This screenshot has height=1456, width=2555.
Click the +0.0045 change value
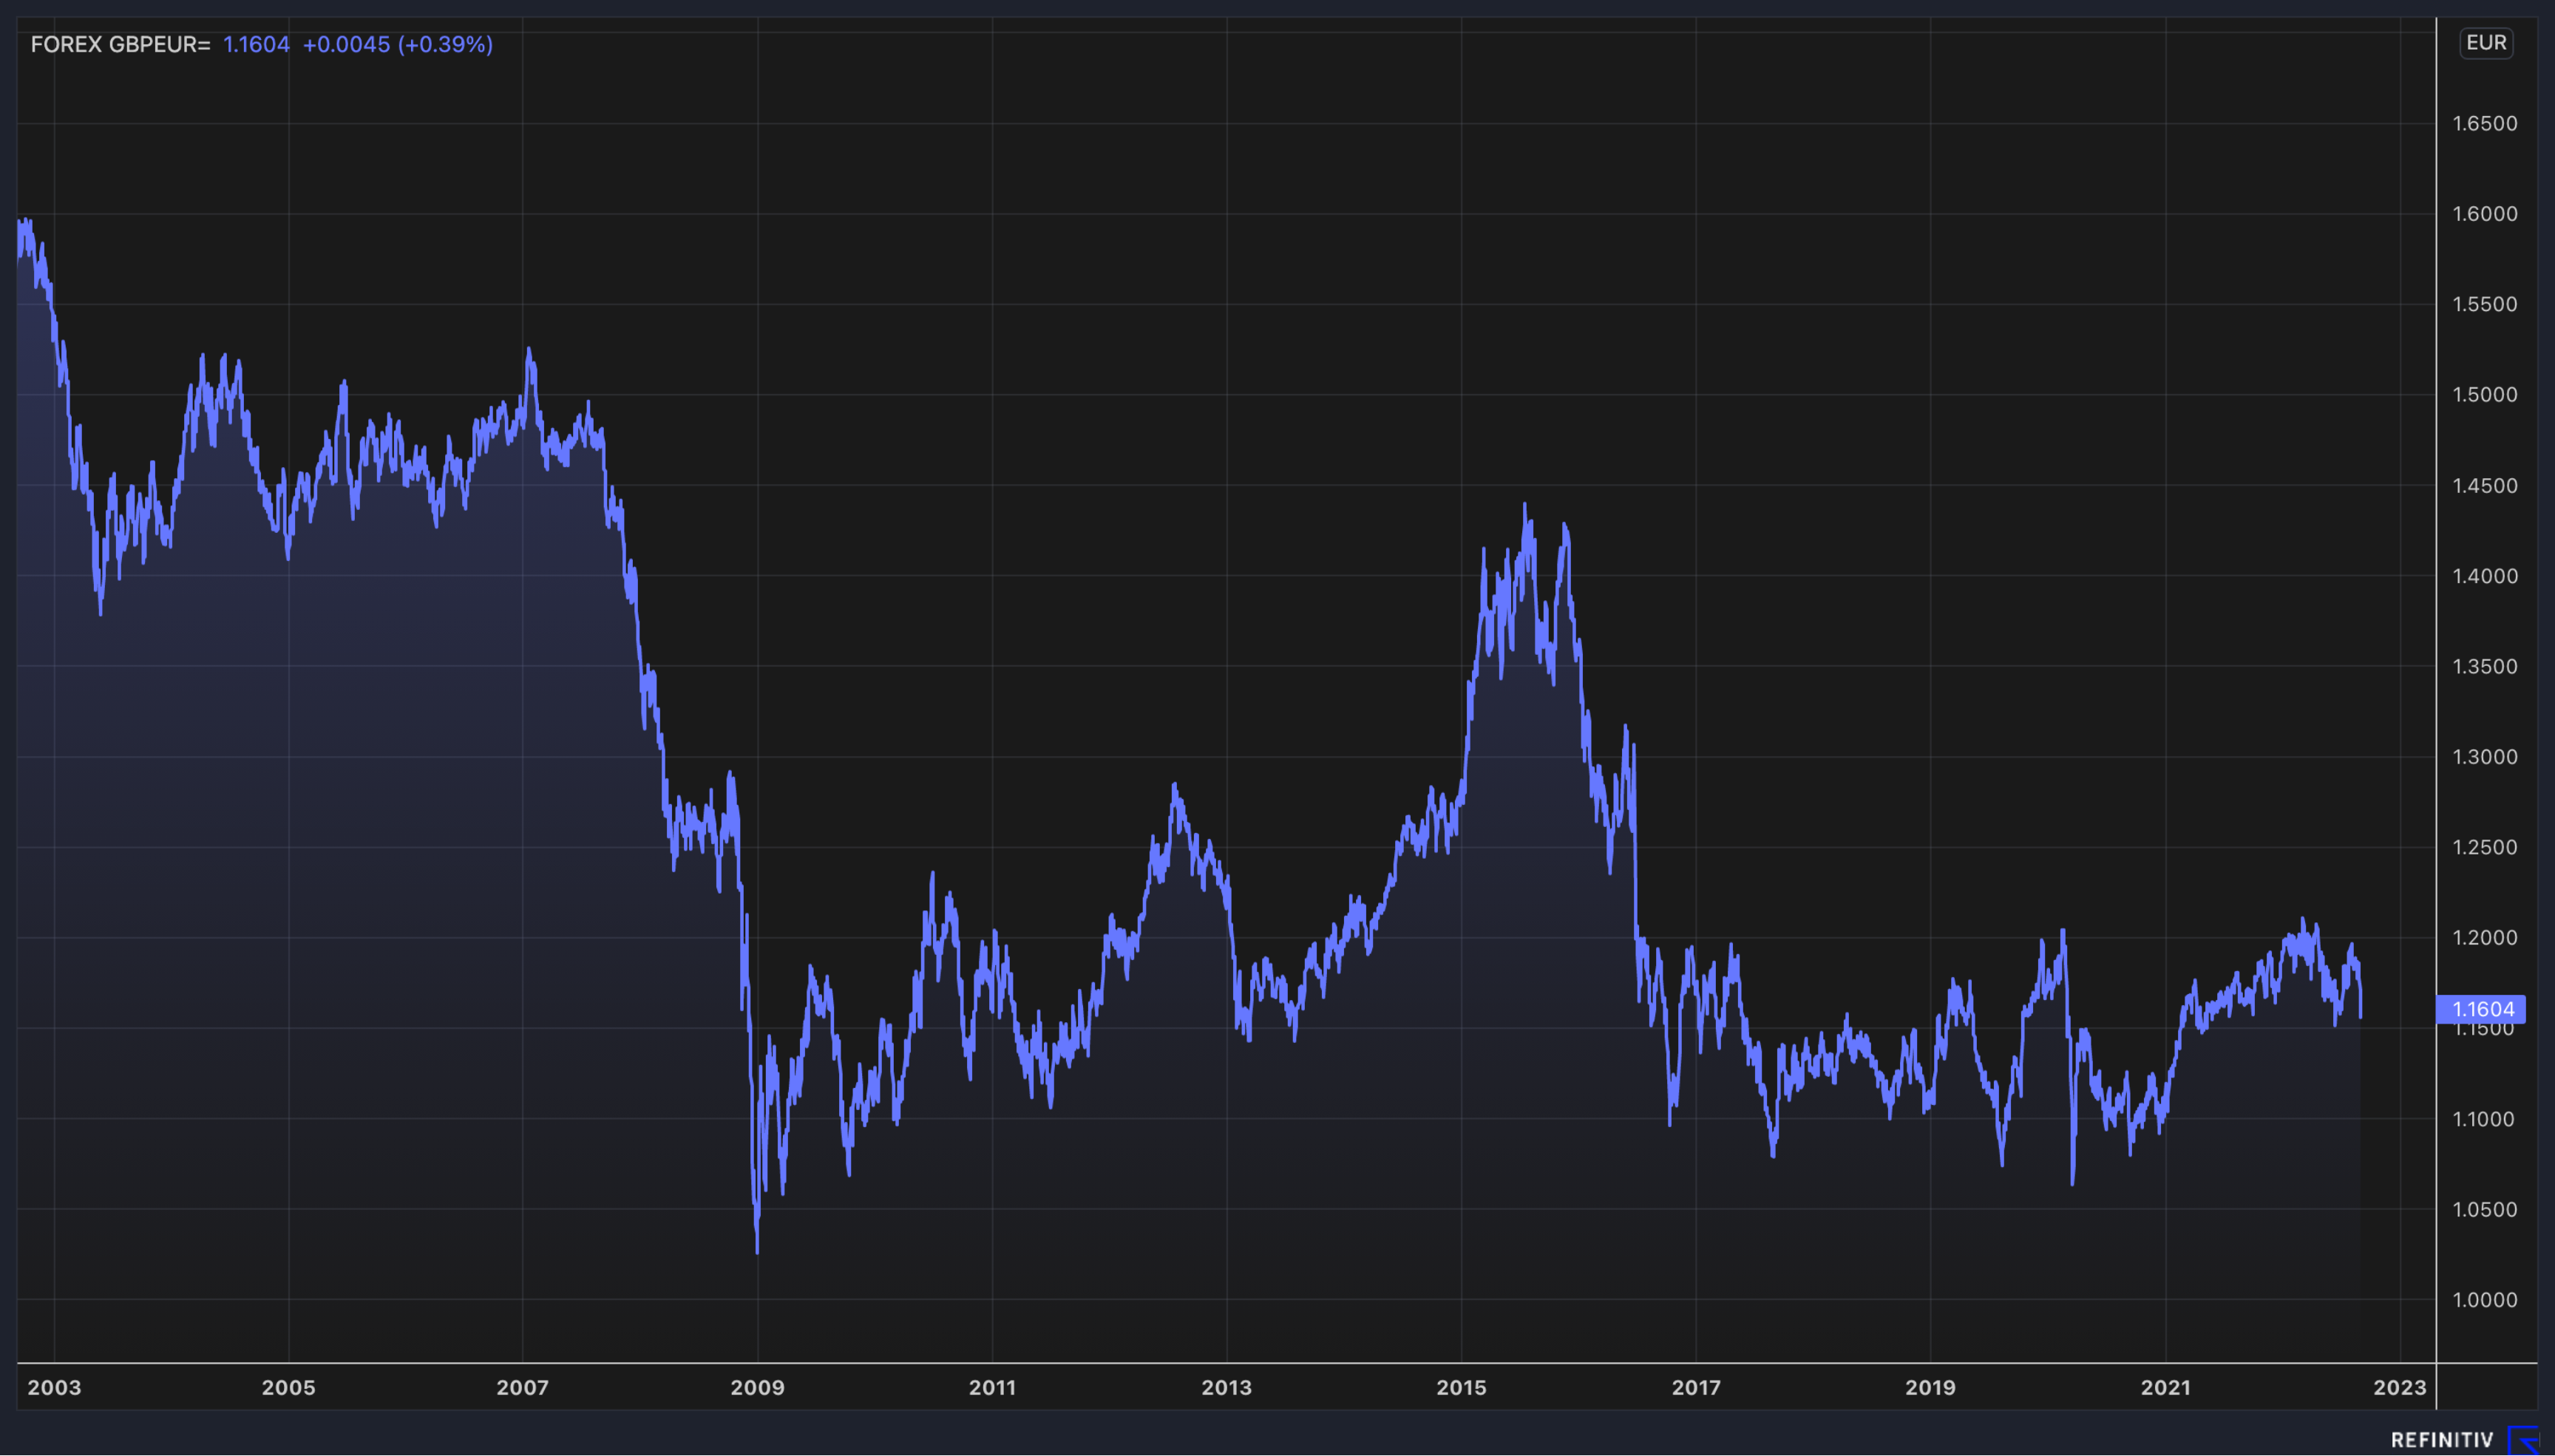click(346, 44)
